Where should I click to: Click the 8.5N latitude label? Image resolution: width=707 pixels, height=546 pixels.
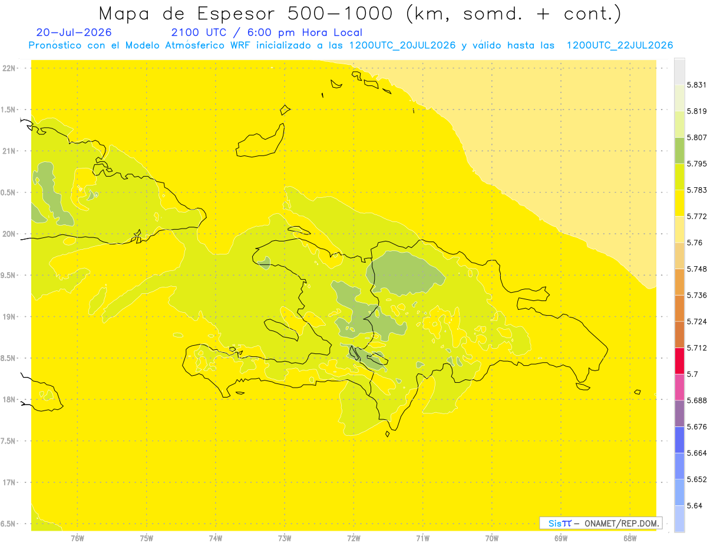9,358
